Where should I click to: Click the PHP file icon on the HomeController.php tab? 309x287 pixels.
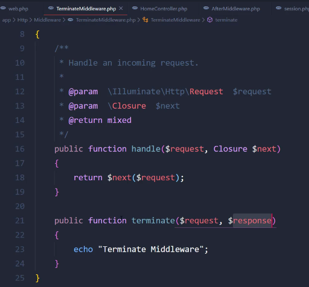tap(135, 8)
